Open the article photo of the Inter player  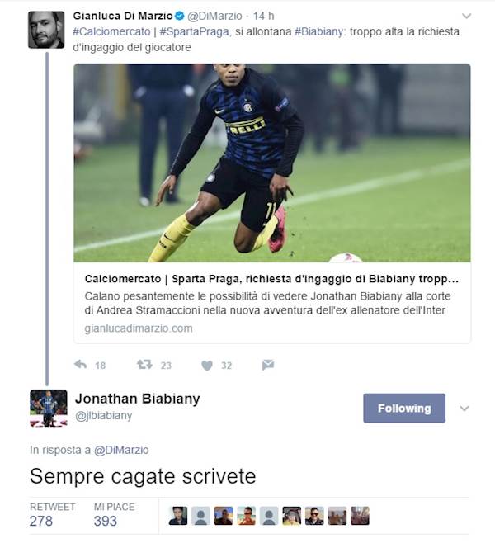pyautogui.click(x=271, y=163)
